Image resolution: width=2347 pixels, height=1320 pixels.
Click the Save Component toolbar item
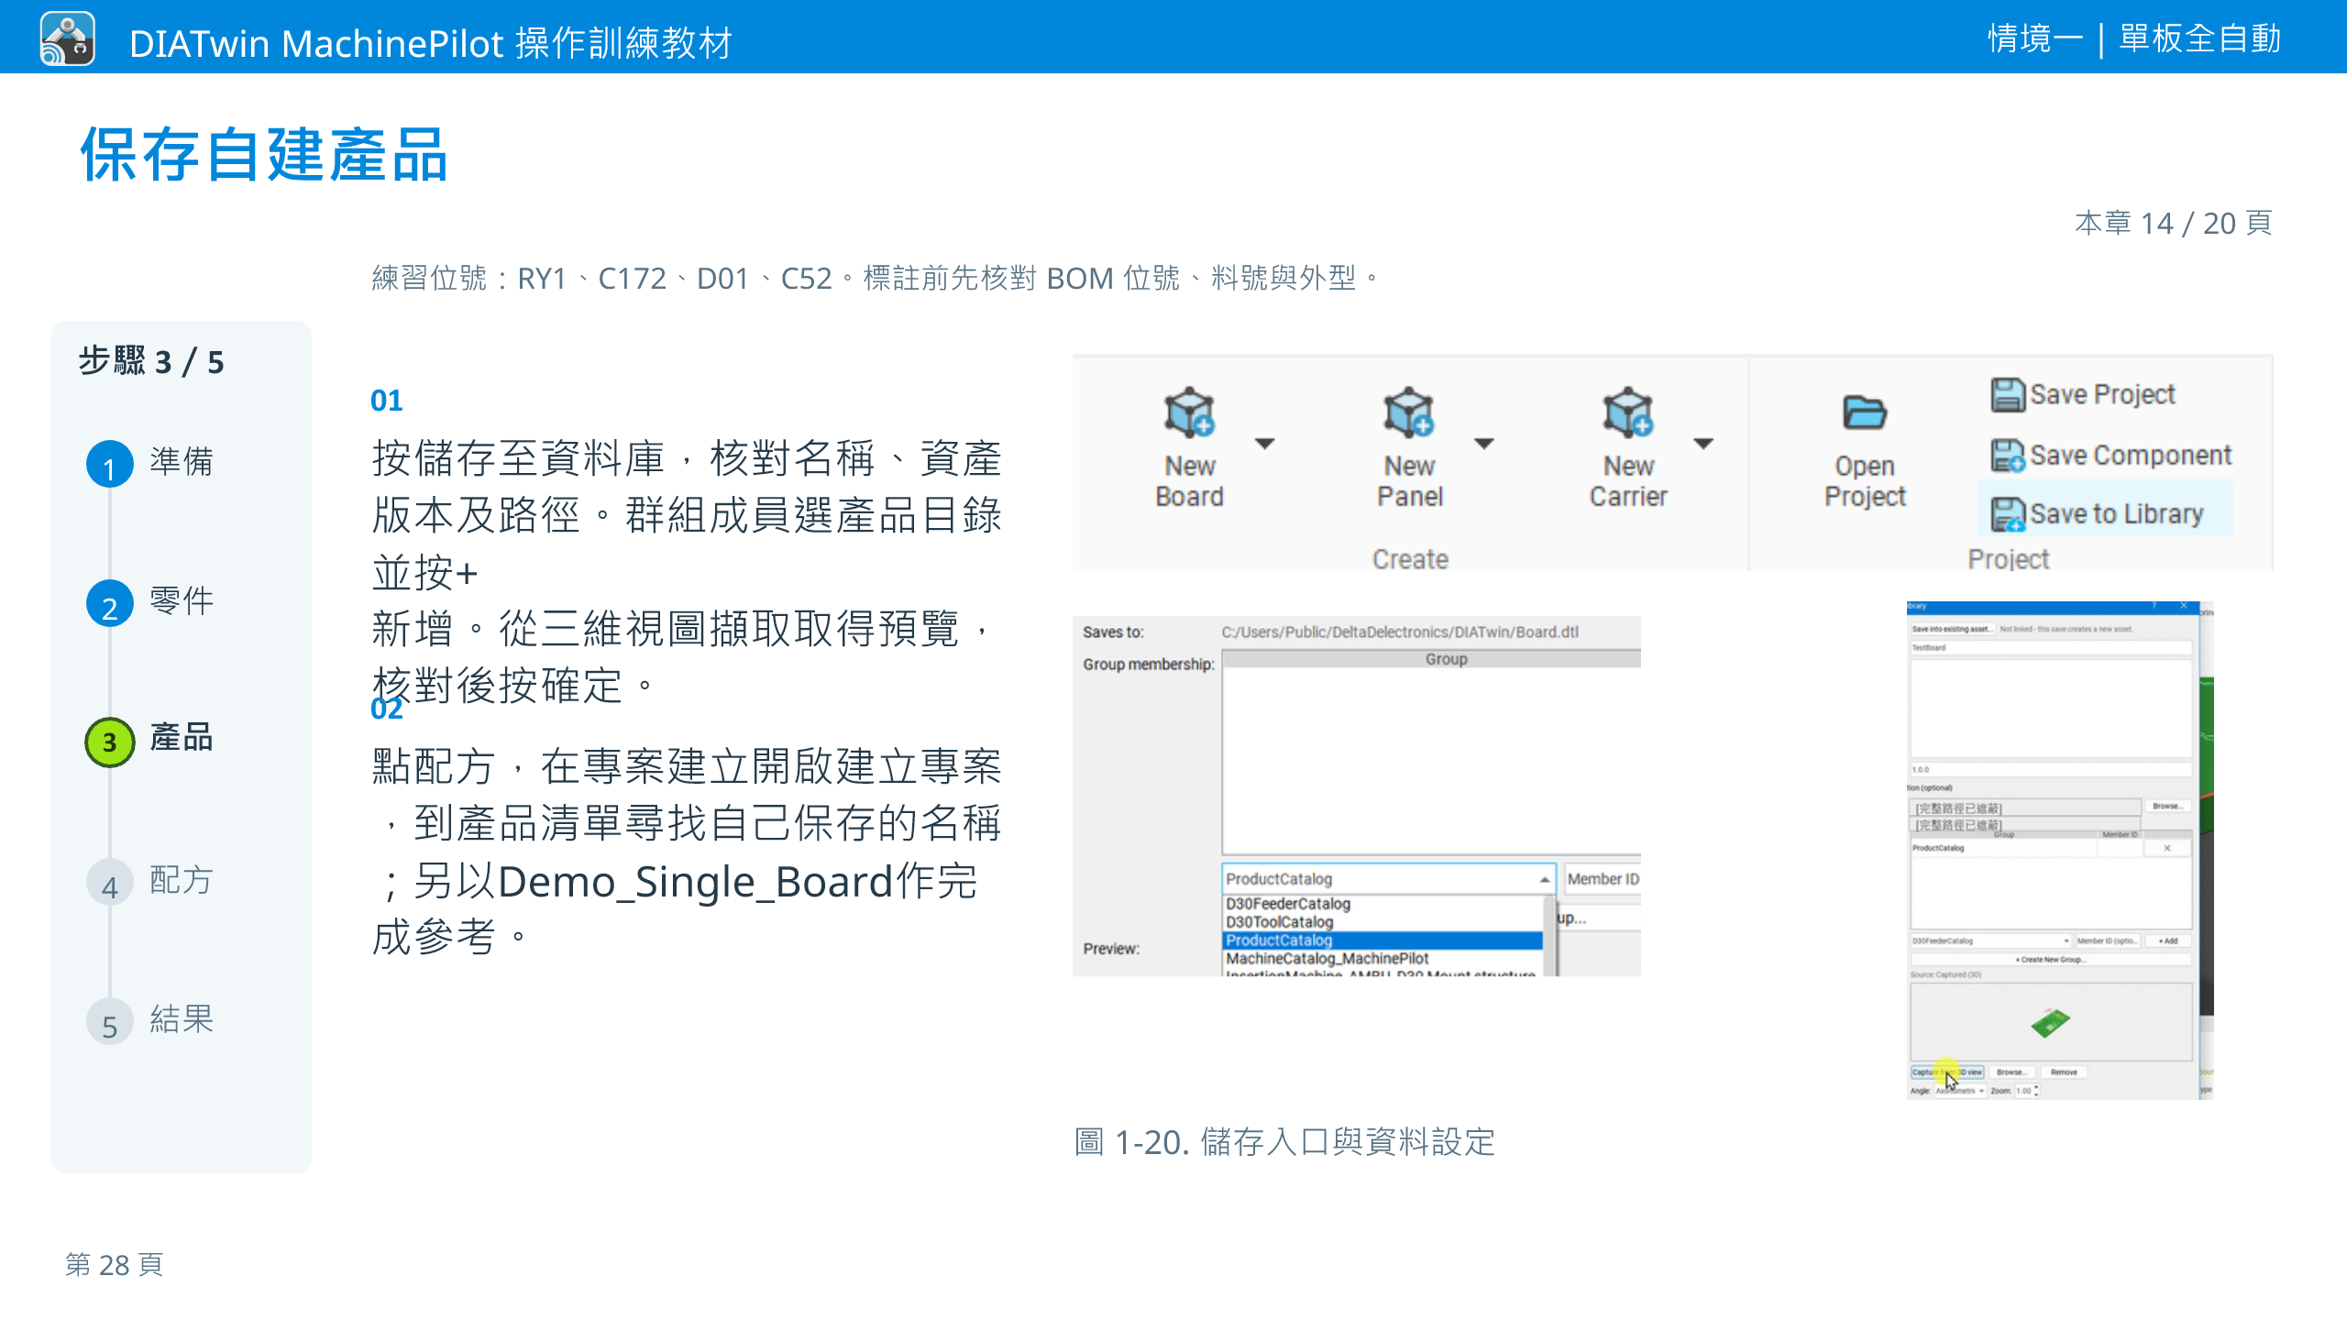pos(2110,455)
